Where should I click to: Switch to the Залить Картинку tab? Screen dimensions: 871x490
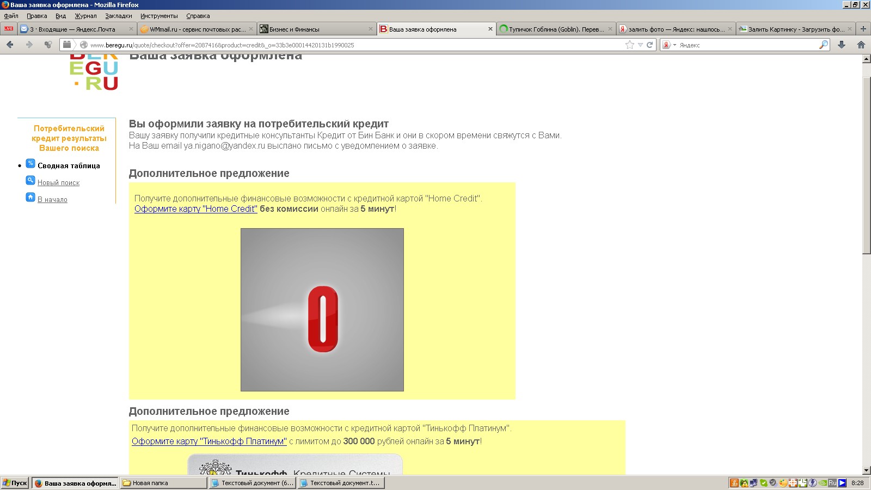point(795,29)
